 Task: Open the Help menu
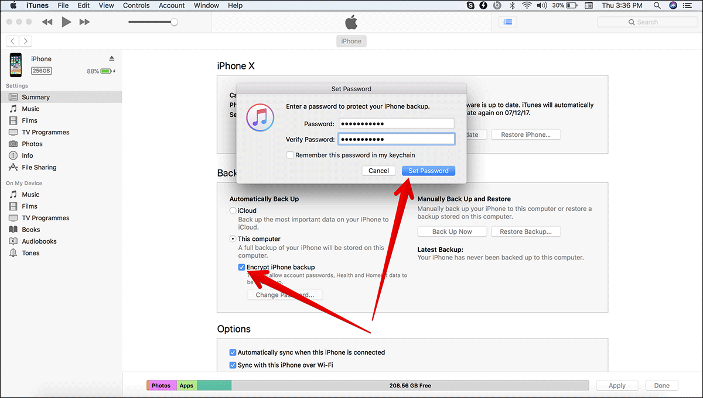tap(235, 5)
